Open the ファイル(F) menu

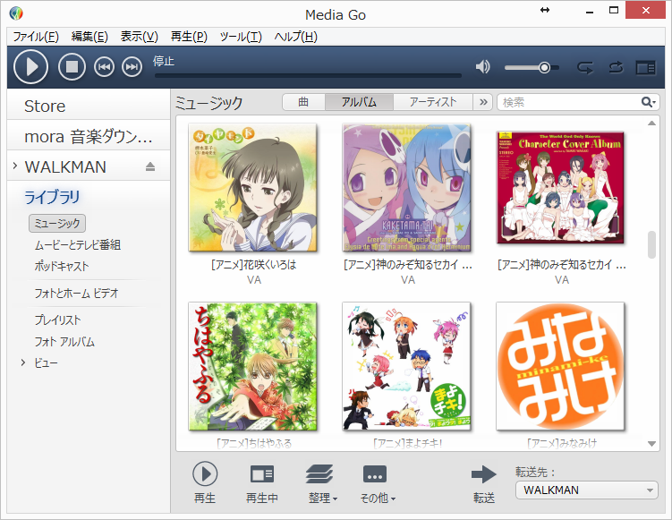(x=36, y=37)
